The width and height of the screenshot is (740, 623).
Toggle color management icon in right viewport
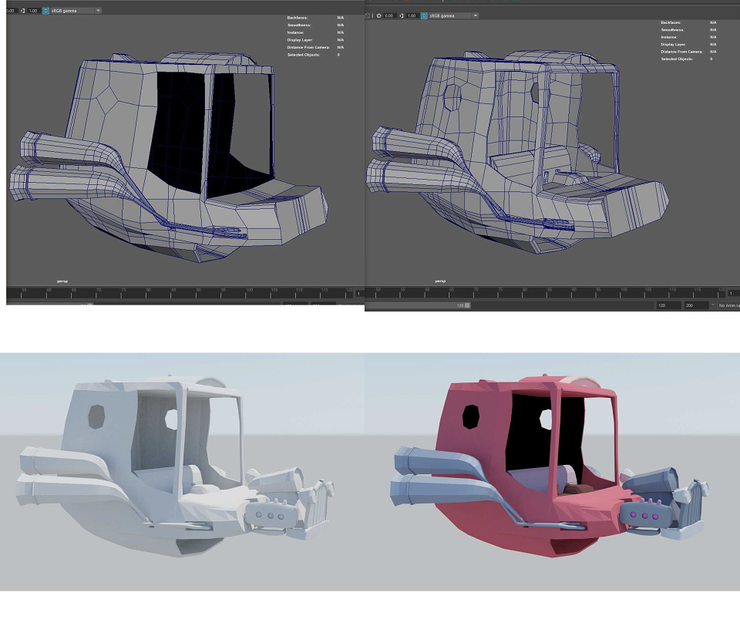(x=424, y=15)
